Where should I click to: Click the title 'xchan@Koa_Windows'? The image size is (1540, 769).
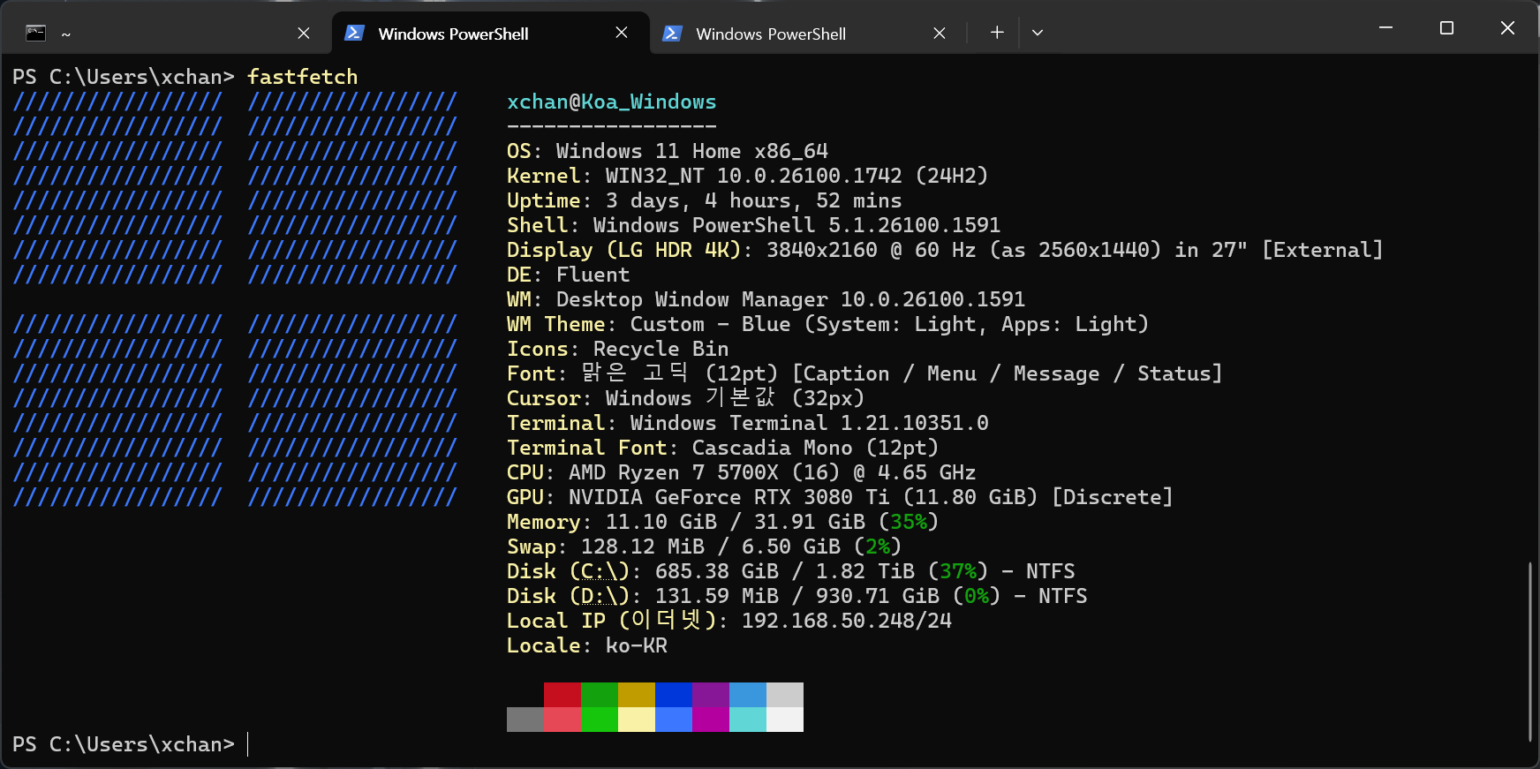(612, 102)
